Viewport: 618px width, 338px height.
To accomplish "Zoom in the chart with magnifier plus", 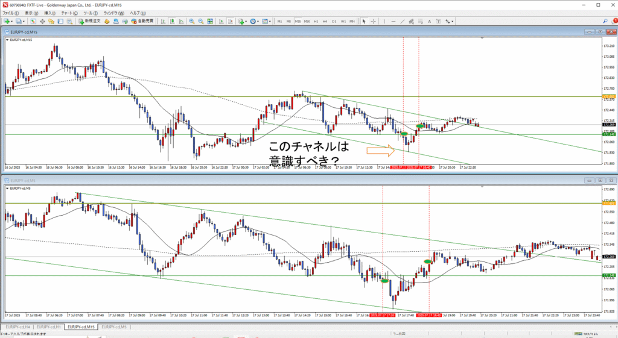I will click(191, 21).
